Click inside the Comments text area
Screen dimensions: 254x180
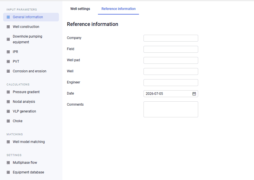pyautogui.click(x=171, y=109)
